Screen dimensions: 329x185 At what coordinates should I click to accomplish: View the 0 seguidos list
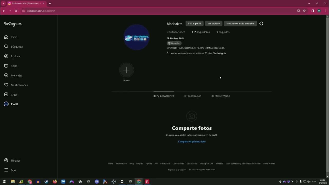223,32
